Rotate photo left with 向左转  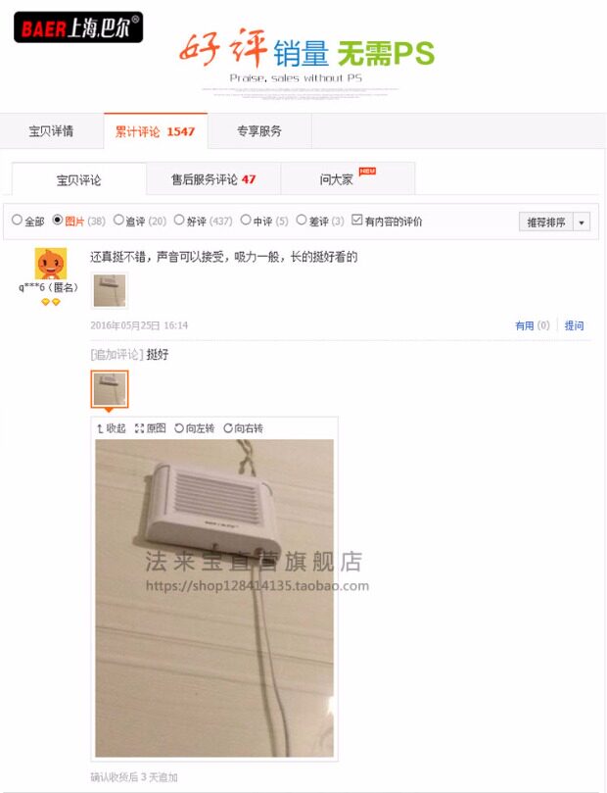(x=195, y=428)
